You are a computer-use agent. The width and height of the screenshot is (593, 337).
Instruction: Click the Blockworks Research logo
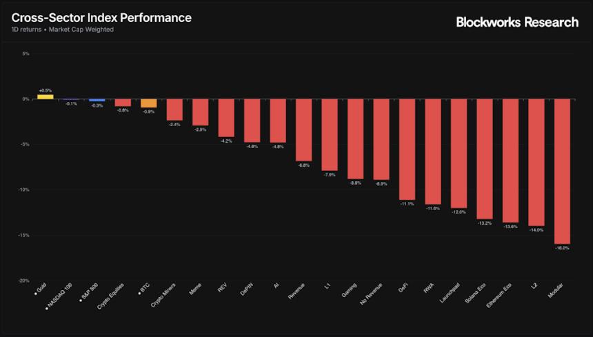(517, 22)
